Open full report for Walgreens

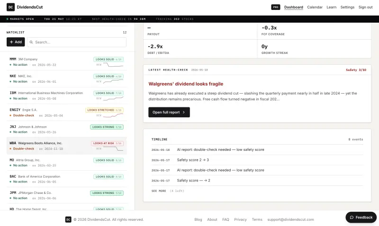(169, 113)
